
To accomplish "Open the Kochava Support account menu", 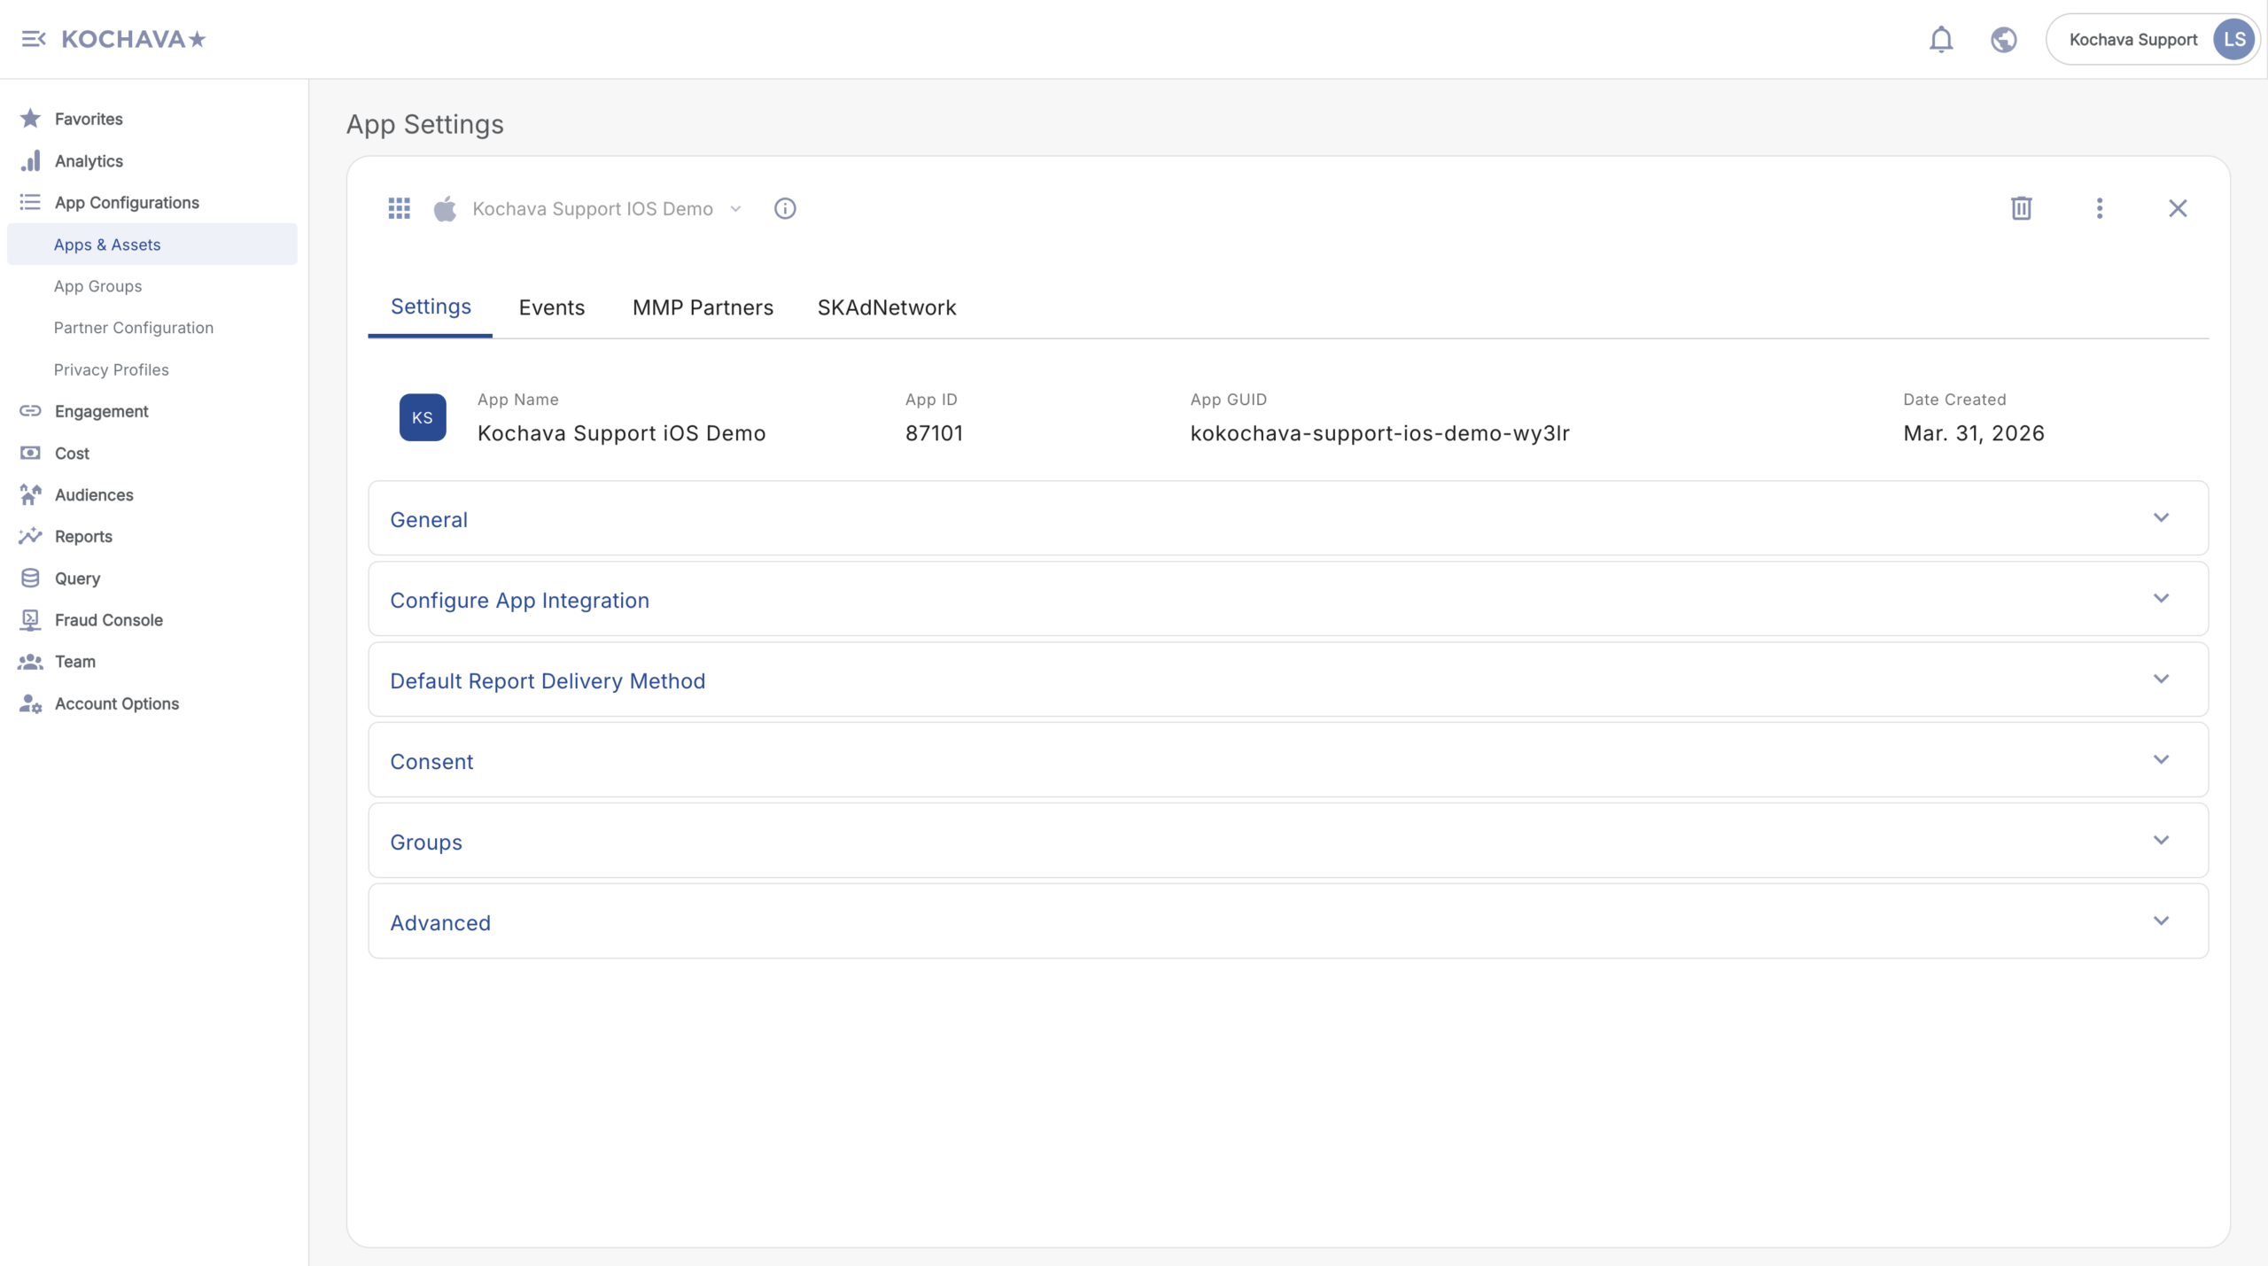I will point(2153,39).
